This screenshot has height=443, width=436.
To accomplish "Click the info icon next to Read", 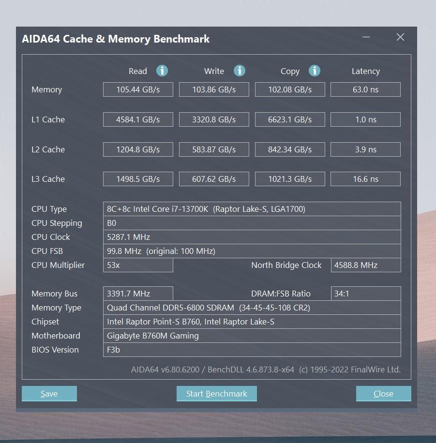I will 162,71.
